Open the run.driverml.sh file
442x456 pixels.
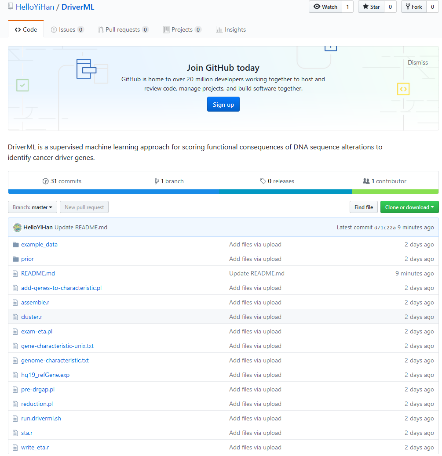pyautogui.click(x=41, y=419)
